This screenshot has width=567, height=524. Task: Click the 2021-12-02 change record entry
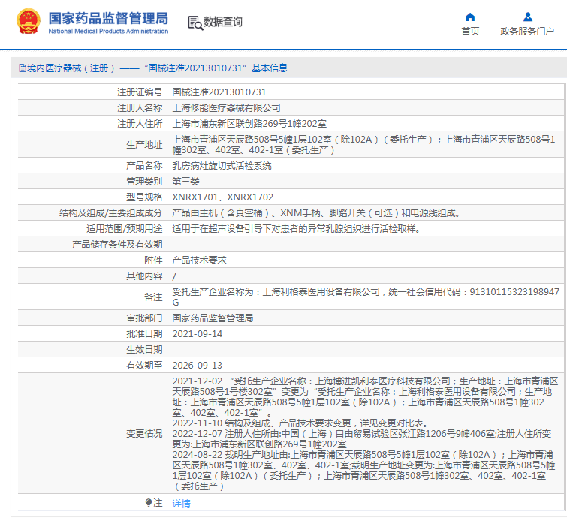coord(365,397)
